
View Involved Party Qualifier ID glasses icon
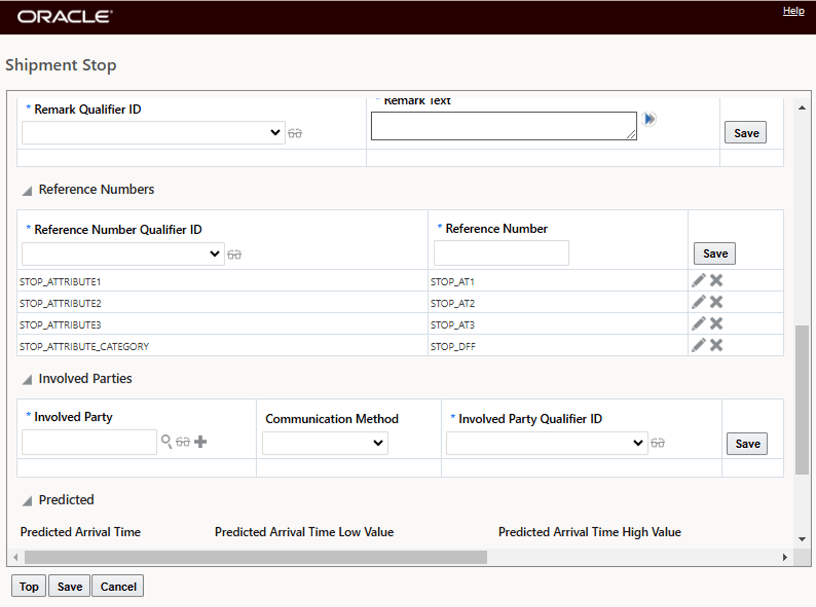coord(658,443)
